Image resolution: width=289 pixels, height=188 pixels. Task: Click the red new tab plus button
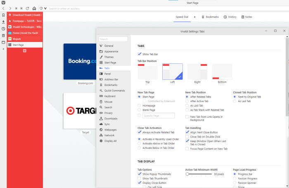coord(25,51)
